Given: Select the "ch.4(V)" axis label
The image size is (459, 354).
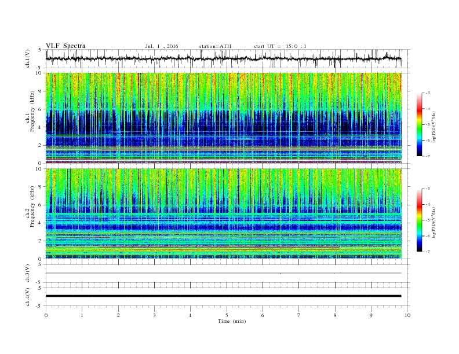Looking at the screenshot, I should (x=28, y=297).
